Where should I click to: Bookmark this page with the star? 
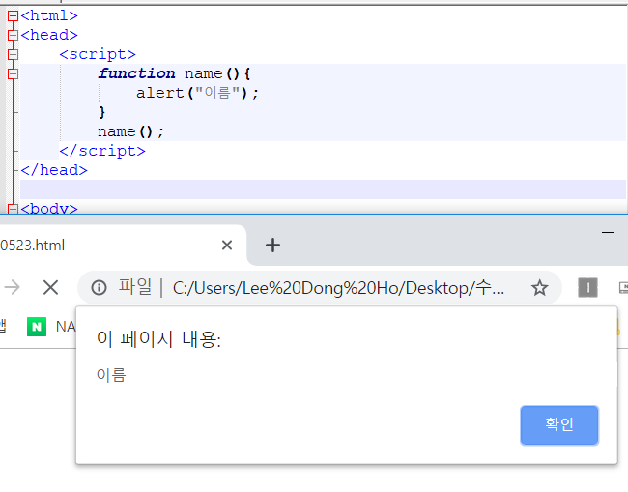(539, 288)
